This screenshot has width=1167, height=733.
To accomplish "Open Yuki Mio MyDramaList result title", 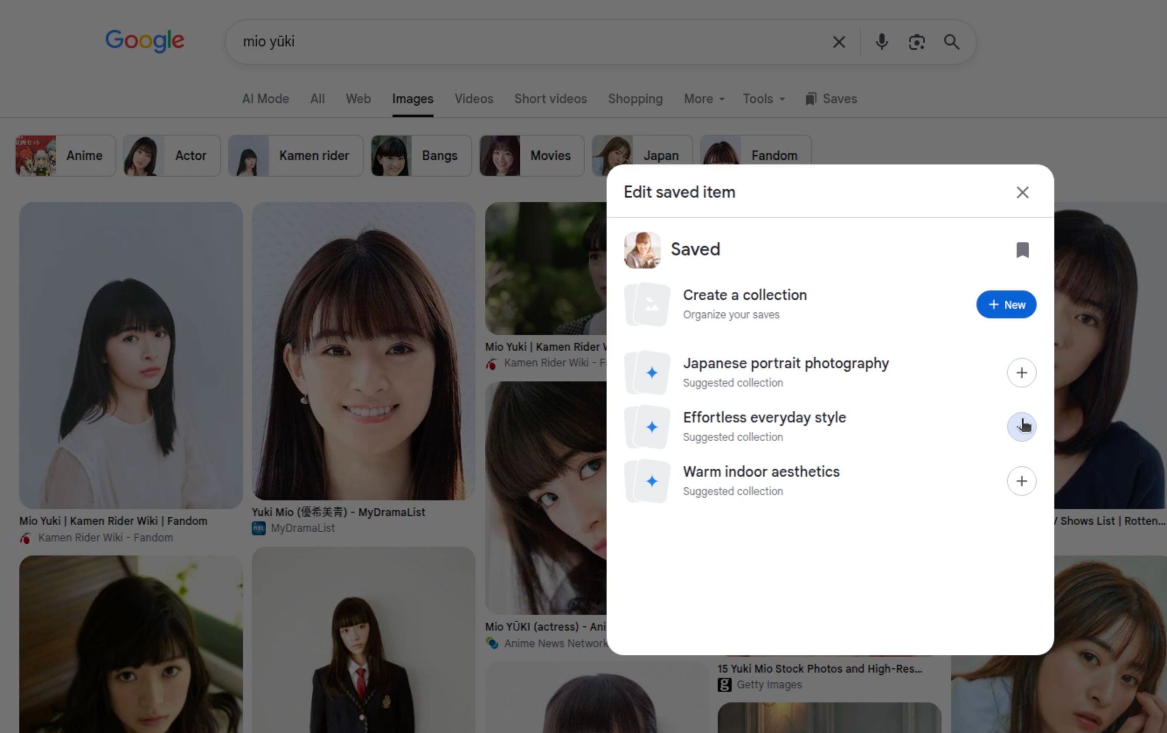I will click(338, 513).
